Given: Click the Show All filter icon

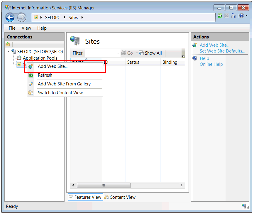Looking at the screenshot, I should pos(141,53).
